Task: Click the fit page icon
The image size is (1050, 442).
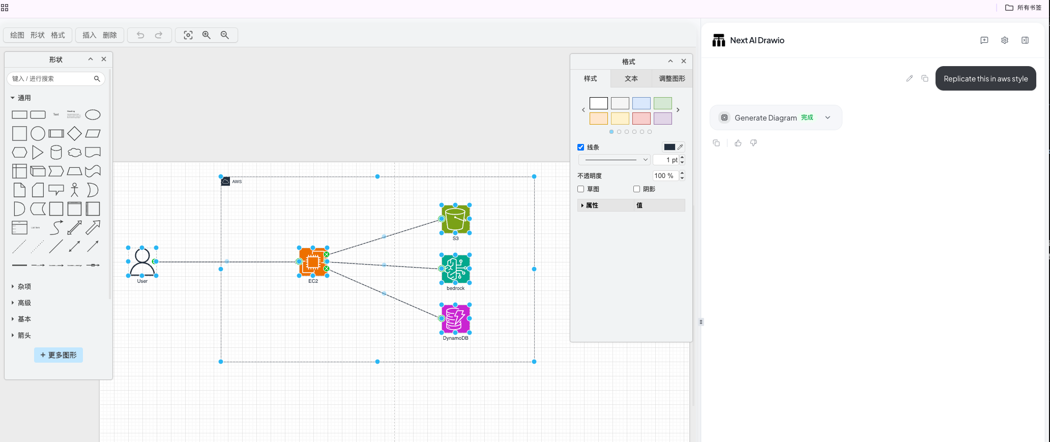Action: 188,35
